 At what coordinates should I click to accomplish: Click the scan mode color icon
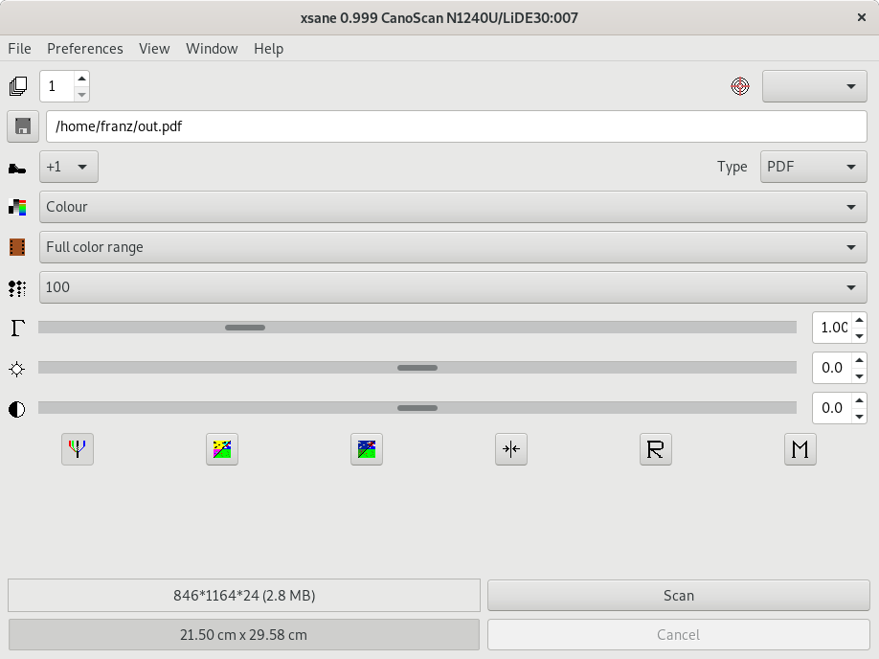coord(17,207)
